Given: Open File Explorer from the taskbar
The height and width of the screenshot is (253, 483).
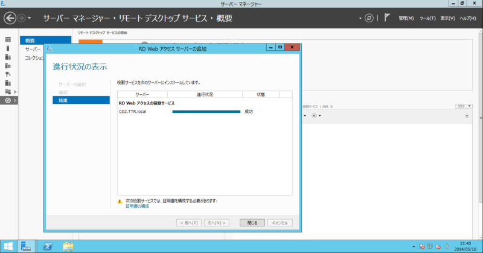Looking at the screenshot, I should (68, 246).
